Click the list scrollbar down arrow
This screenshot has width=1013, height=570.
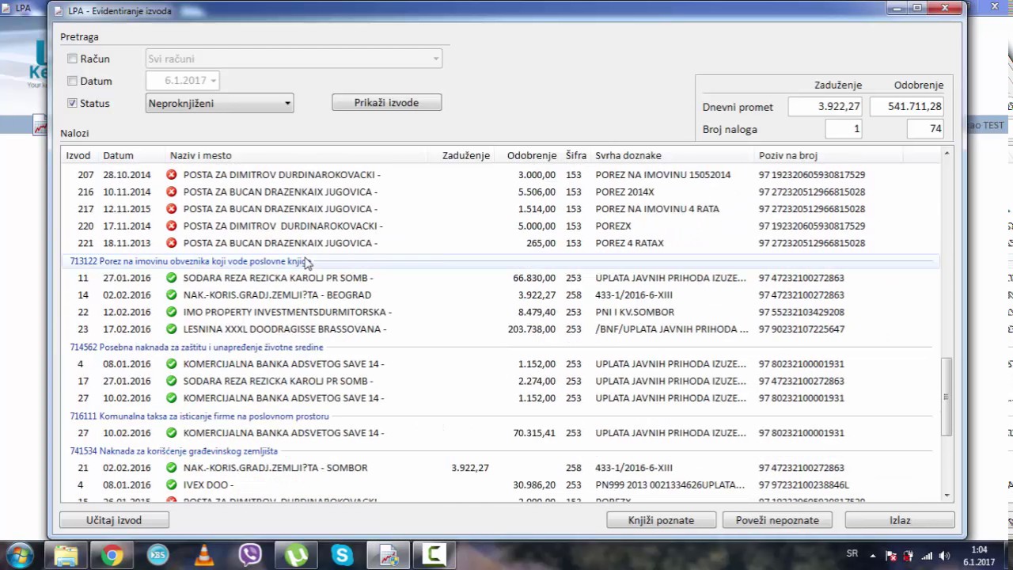pos(947,495)
